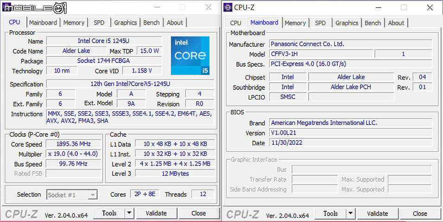The height and width of the screenshot is (222, 443).
Task: Click Close button in right window
Action: [420, 214]
